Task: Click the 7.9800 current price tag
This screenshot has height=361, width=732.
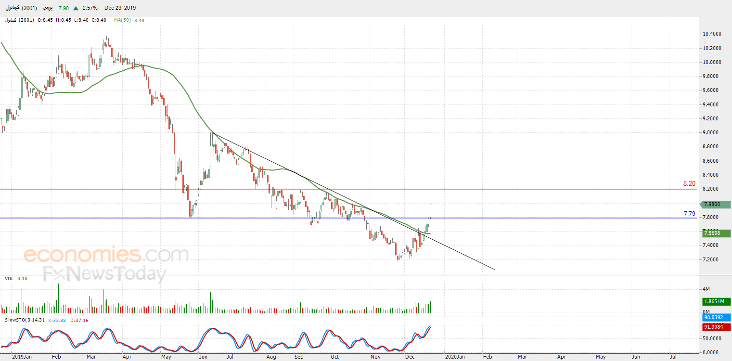Action: point(716,205)
